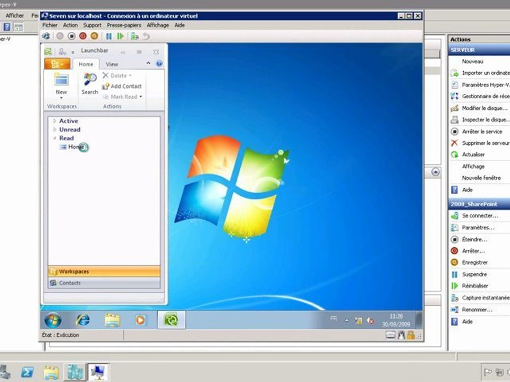Switch to the Home ribbon tab
Screen dimensions: 510x382
coord(86,64)
